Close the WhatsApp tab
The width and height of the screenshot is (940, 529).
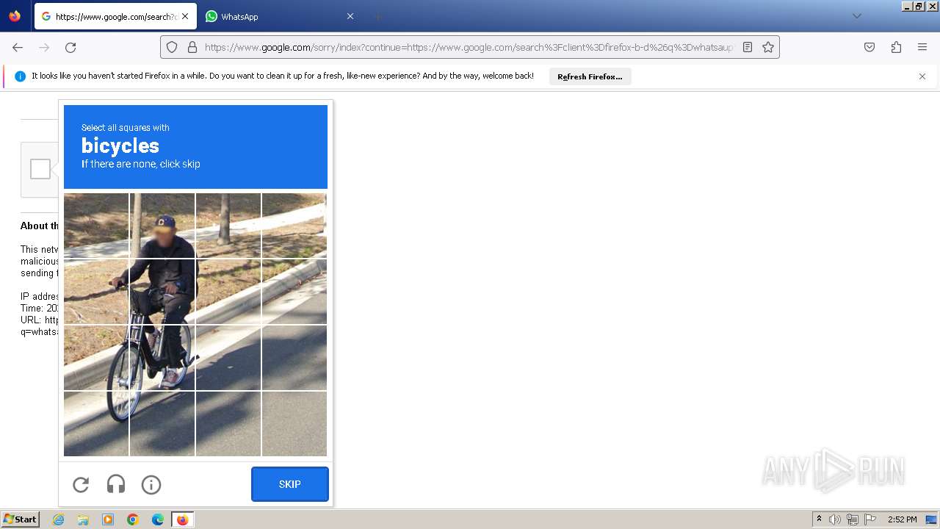350,16
